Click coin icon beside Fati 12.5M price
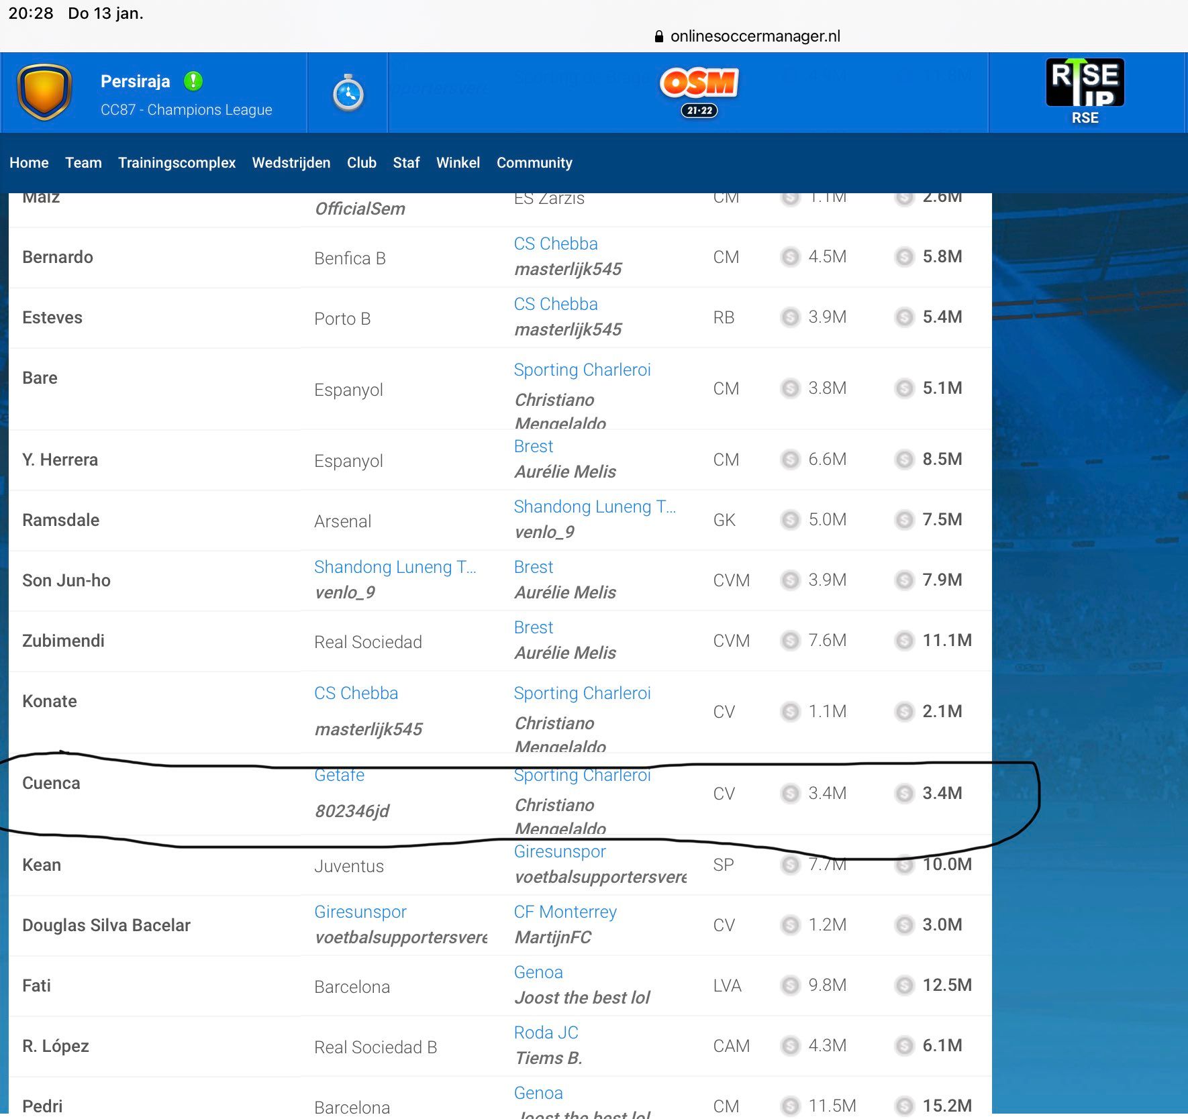This screenshot has height=1119, width=1188. [x=905, y=985]
